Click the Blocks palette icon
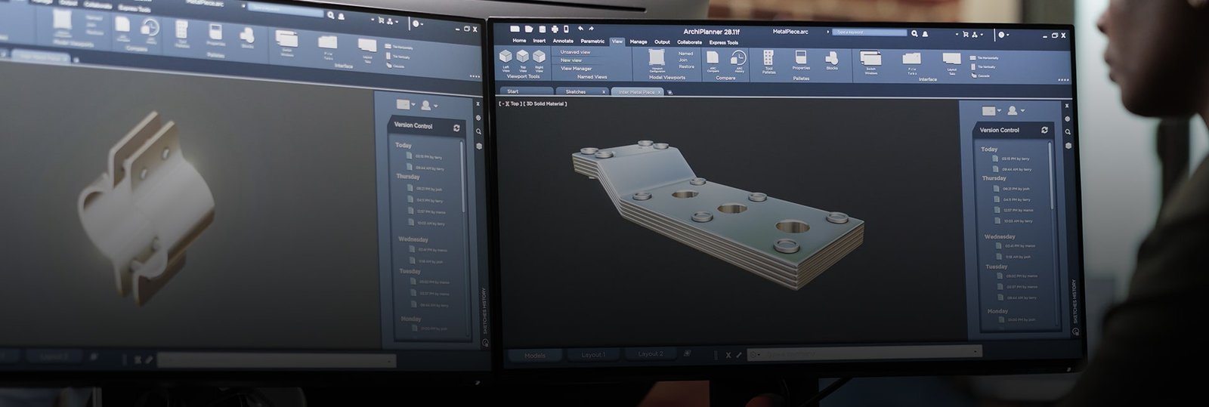The width and height of the screenshot is (1209, 407). (831, 59)
